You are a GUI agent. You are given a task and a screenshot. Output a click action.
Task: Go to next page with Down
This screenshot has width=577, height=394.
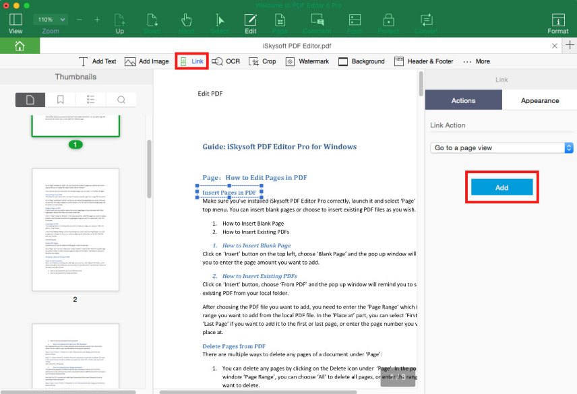pos(152,24)
